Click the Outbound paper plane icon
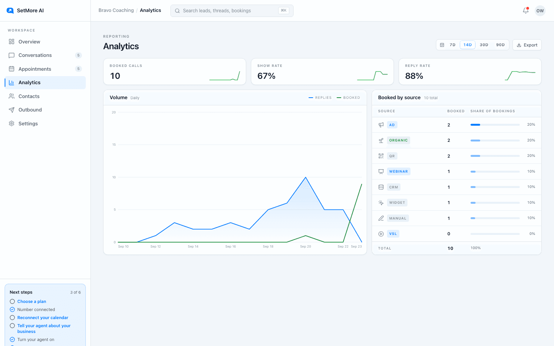 (x=12, y=110)
